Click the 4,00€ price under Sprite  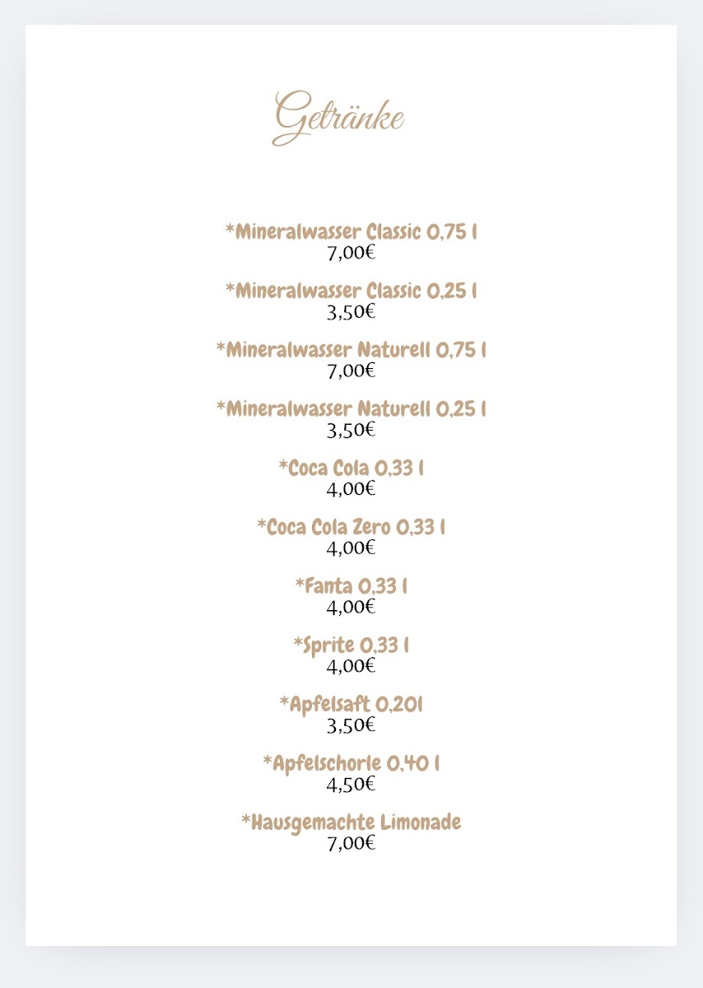click(x=351, y=666)
